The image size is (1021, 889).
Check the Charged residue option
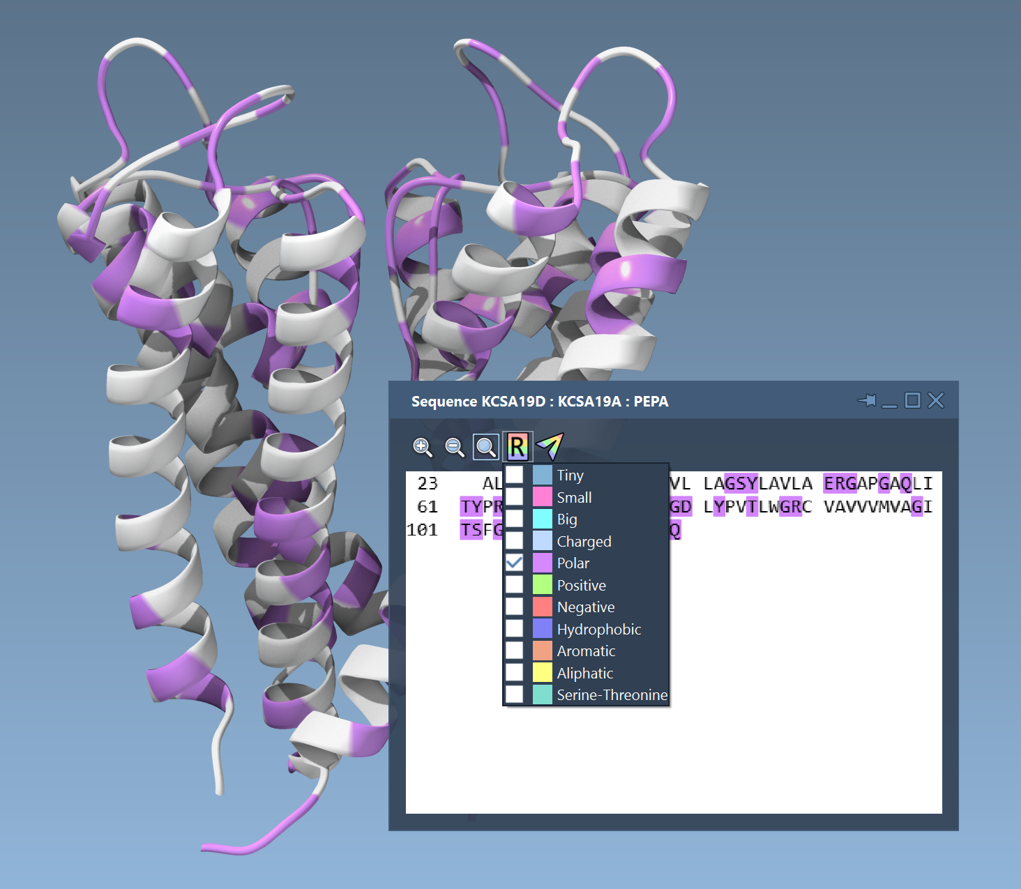[515, 541]
